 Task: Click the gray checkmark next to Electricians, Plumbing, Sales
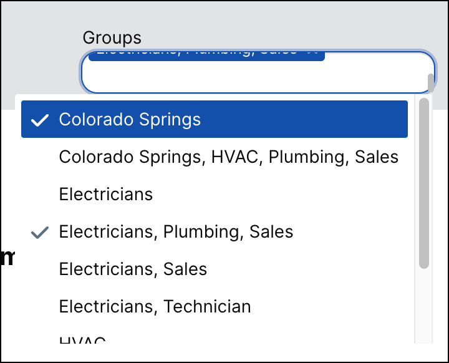[x=40, y=232]
